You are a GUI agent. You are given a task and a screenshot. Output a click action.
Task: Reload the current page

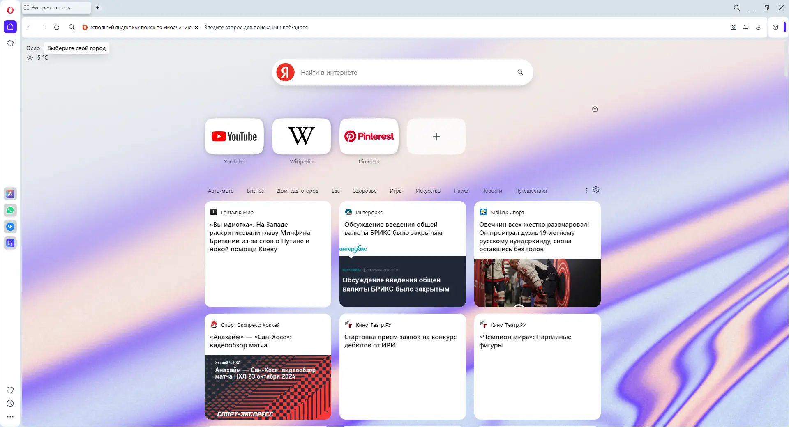pos(57,28)
